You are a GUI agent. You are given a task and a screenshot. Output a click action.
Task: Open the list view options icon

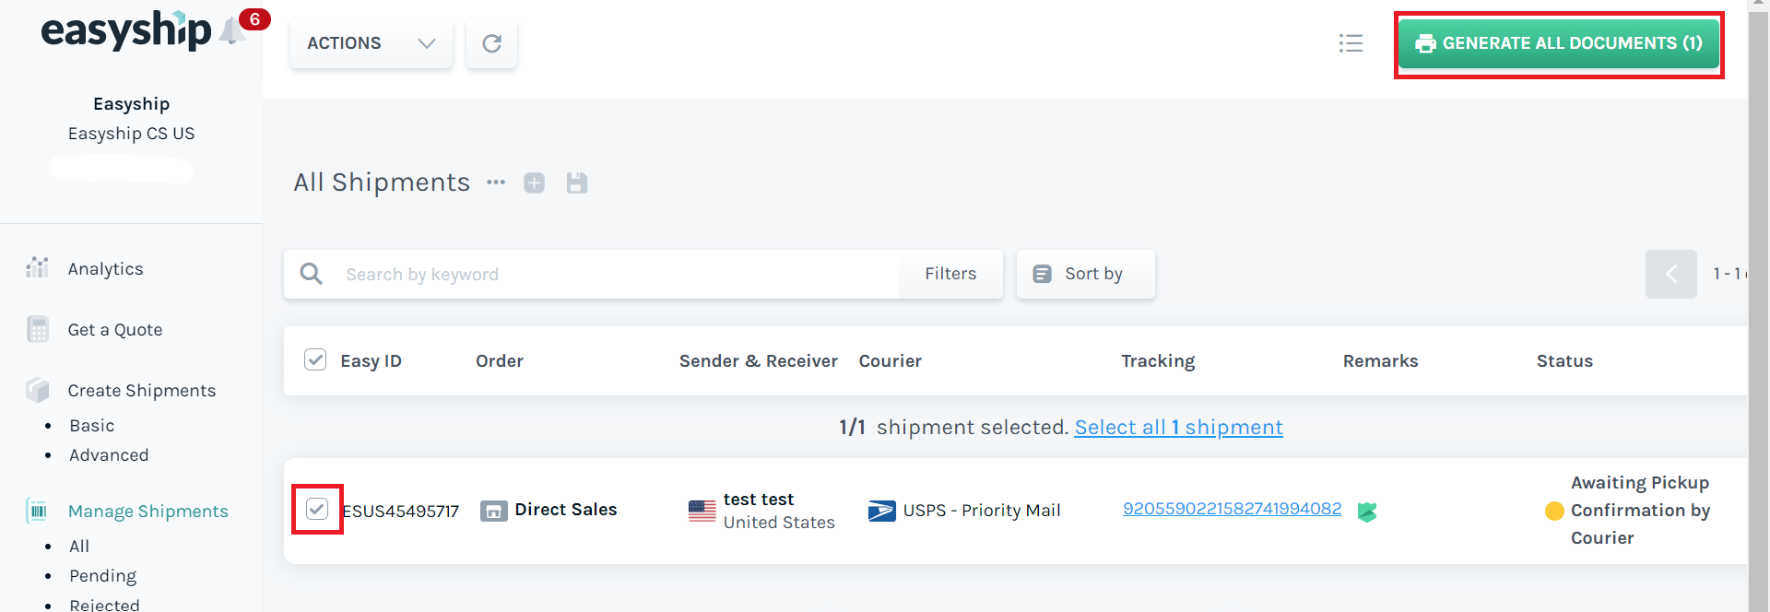(1351, 43)
